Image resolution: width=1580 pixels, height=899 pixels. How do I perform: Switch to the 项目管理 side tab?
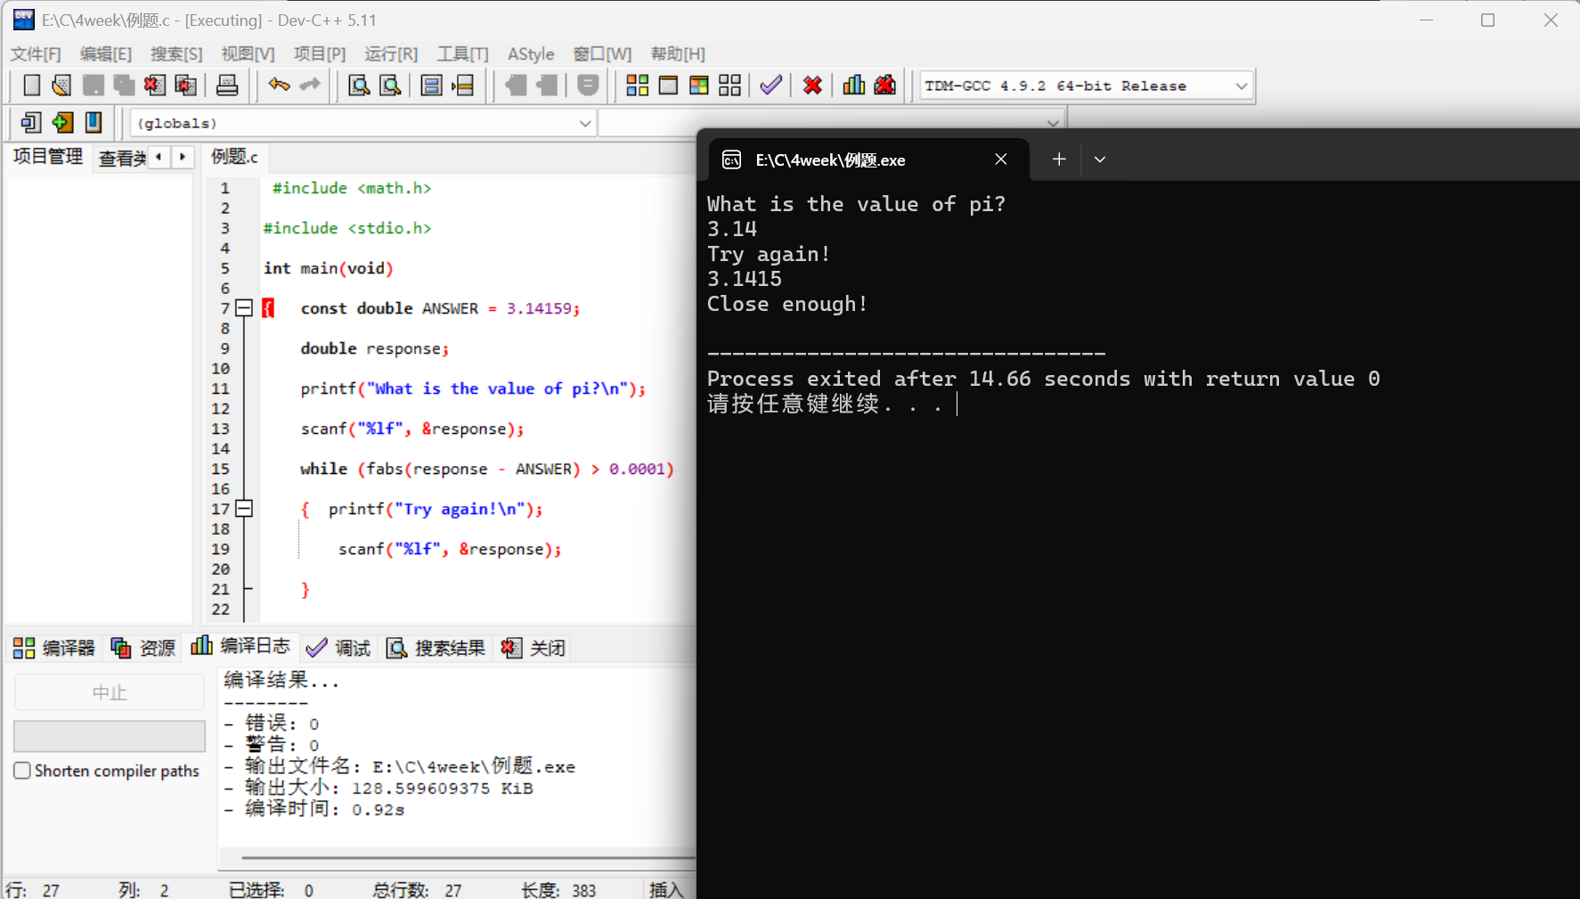48,157
